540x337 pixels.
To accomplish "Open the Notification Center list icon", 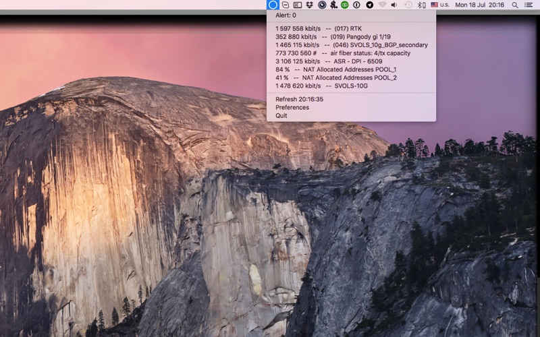I will [x=529, y=5].
